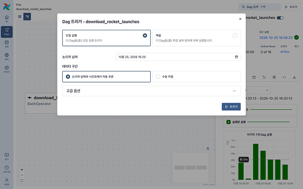
Task: Click the blue Trigger button in dialog
Action: pos(231,107)
